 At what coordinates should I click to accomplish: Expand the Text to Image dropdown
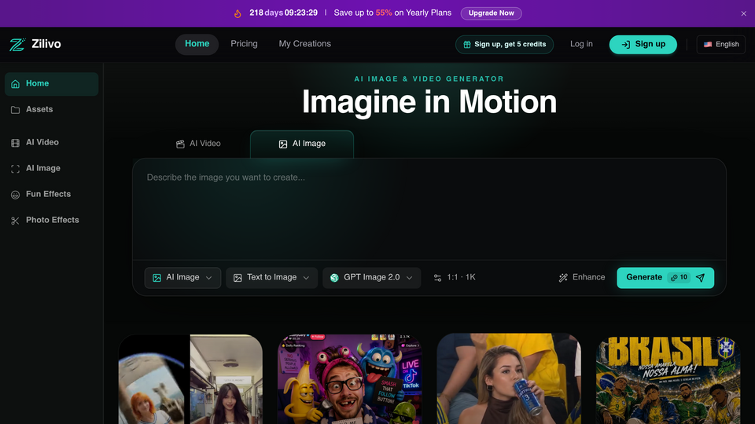(271, 278)
